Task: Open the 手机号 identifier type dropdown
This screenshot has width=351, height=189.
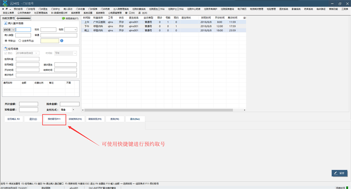Action: coord(9,30)
